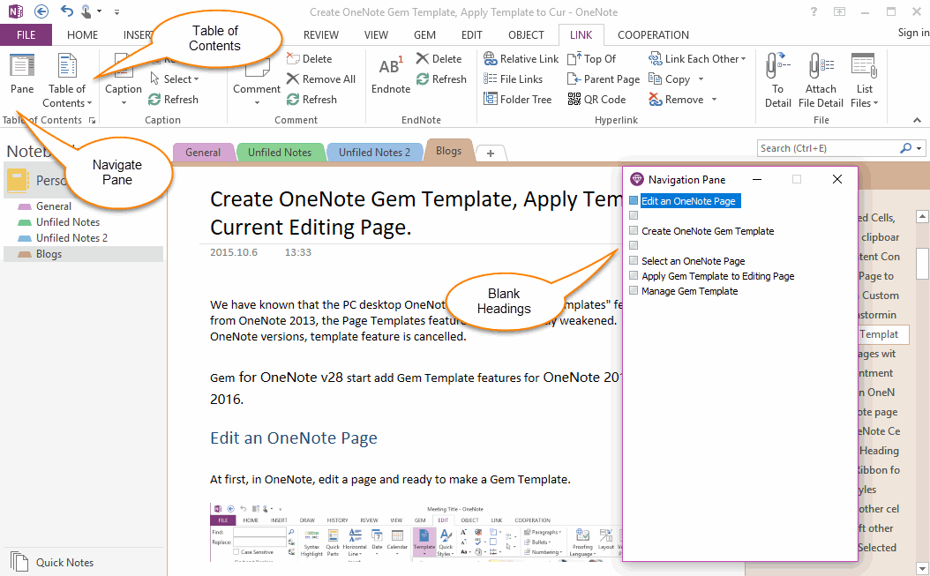Open the Quick Notes icon at bottom left
The image size is (930, 576).
[x=19, y=561]
